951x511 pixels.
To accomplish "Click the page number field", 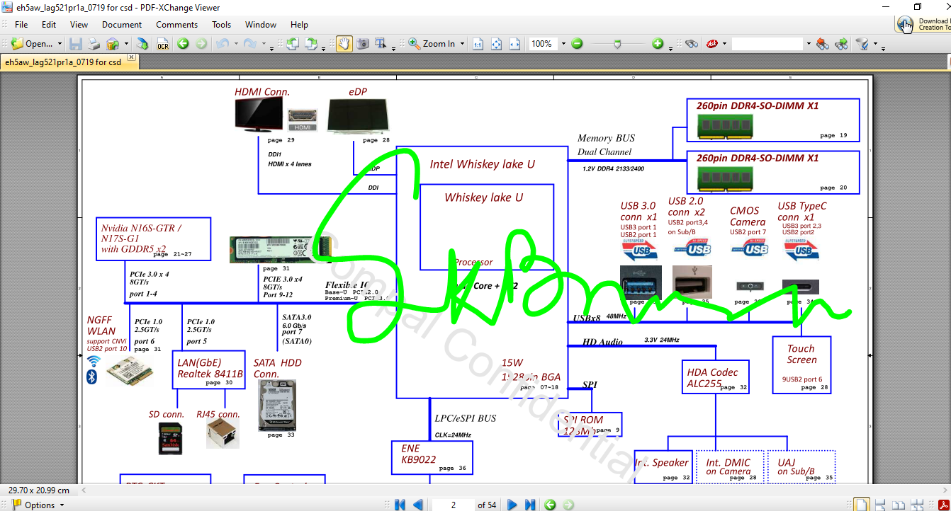I will (453, 505).
